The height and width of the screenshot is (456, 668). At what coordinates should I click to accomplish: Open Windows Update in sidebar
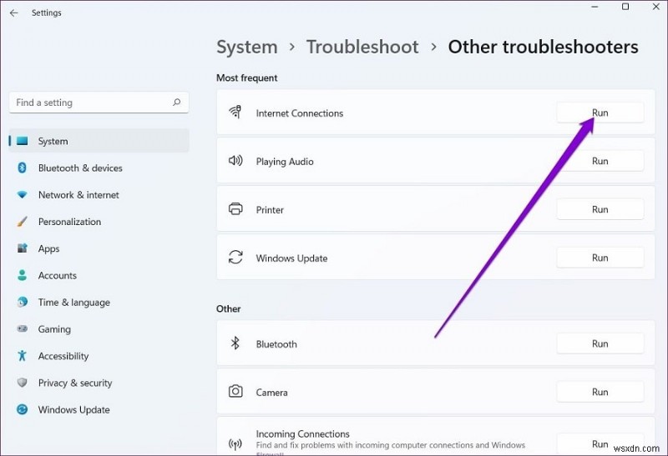pyautogui.click(x=99, y=409)
